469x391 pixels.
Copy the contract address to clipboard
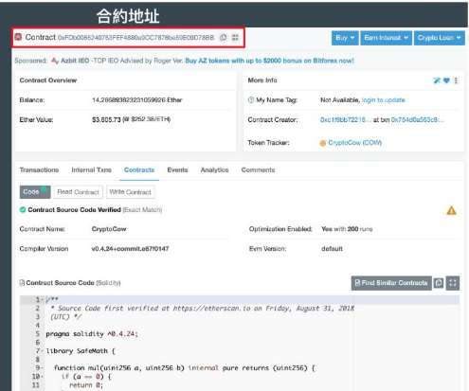point(224,37)
